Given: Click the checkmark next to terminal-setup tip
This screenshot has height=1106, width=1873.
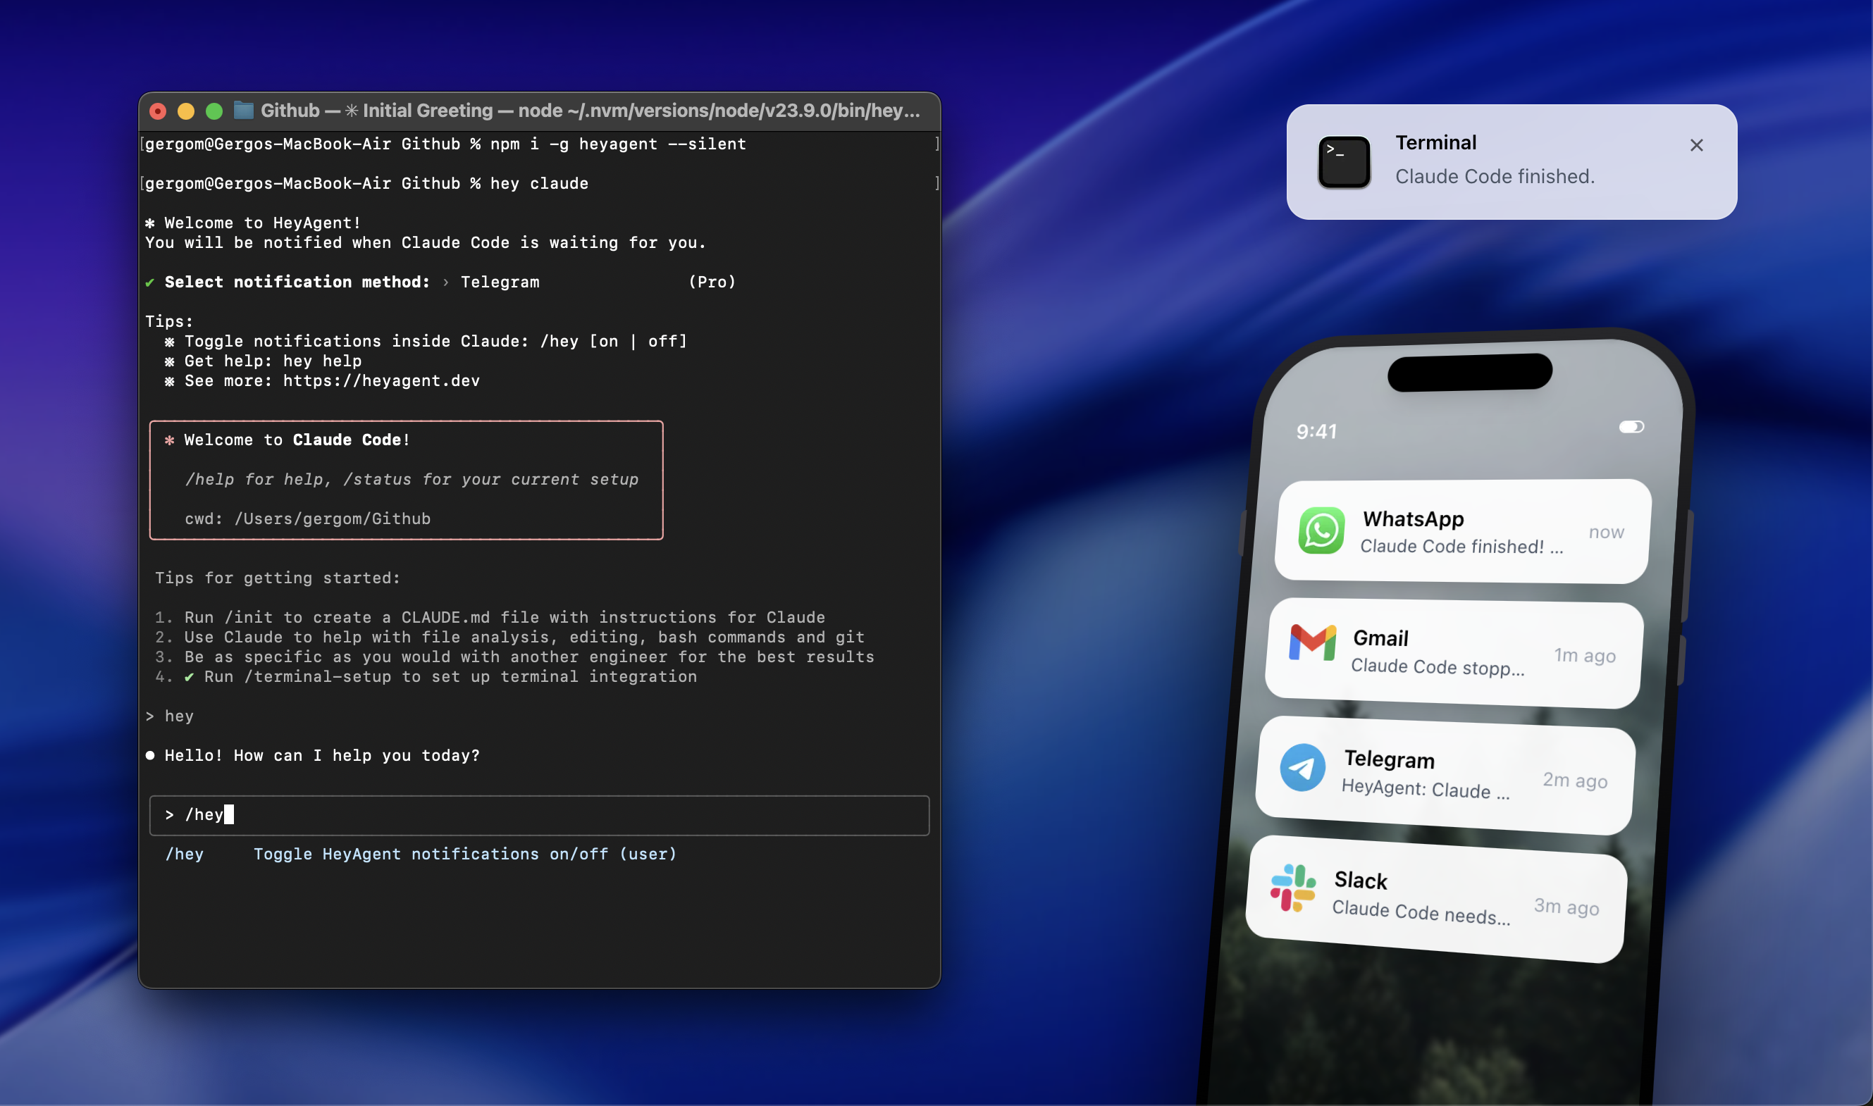Looking at the screenshot, I should 190,677.
